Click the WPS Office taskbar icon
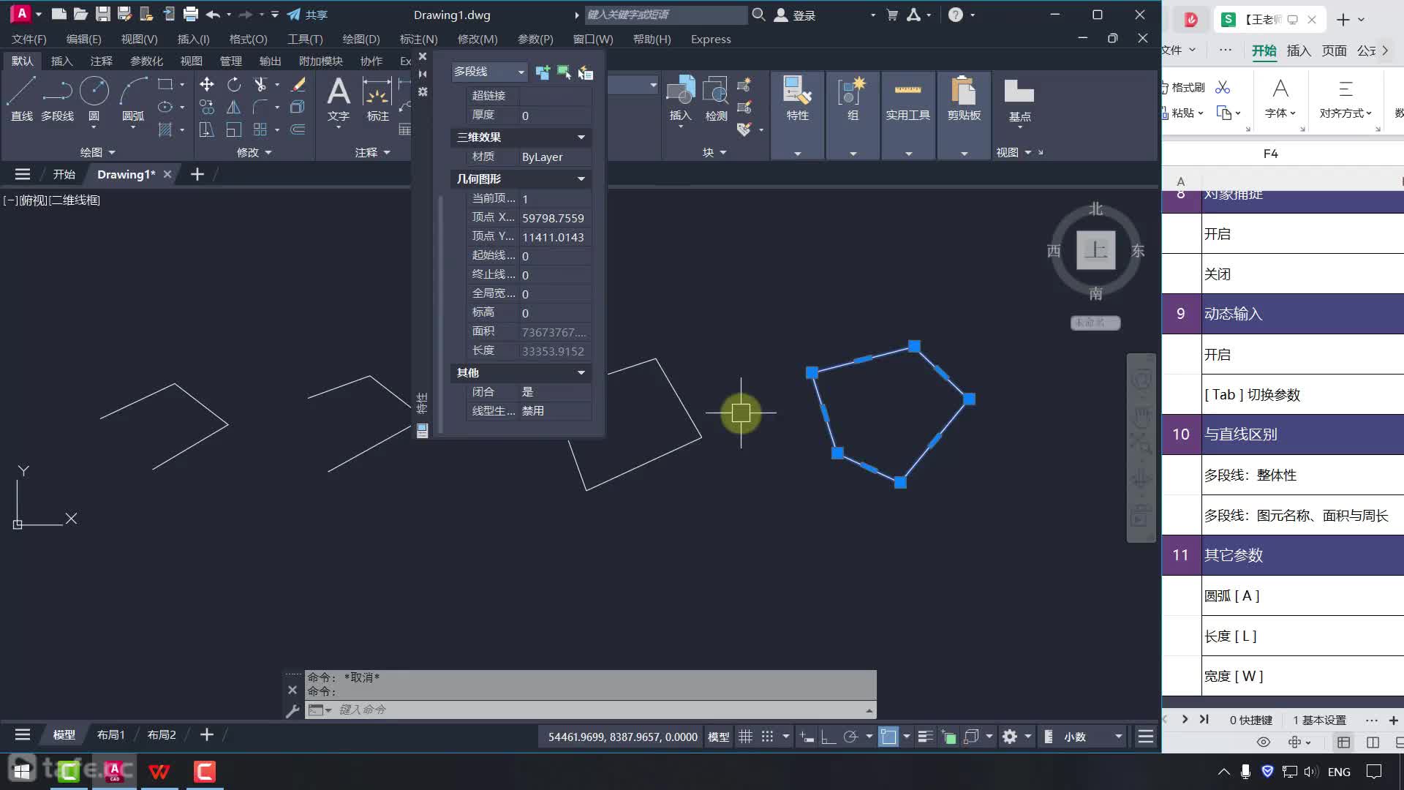Screen dimensions: 1404x790 159,771
